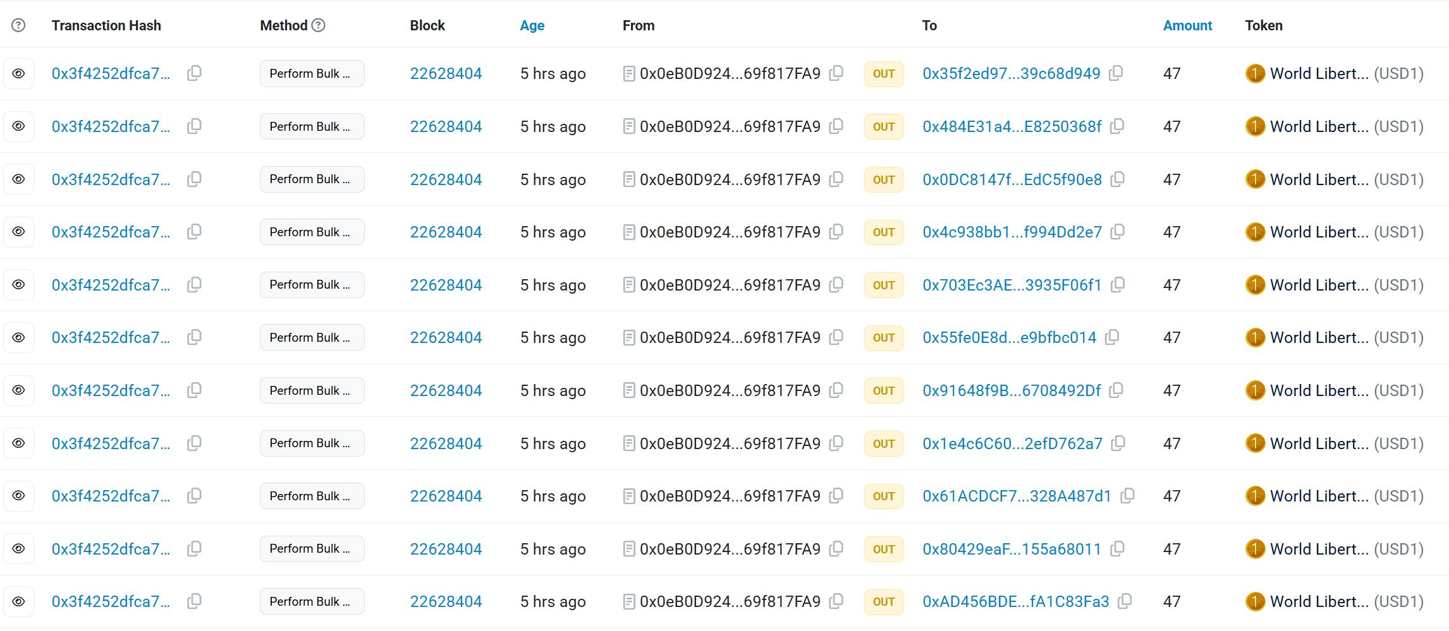1449x631 pixels.
Task: Copy address 0xAD456BDE...fA1C83Fa3 with copy icon
Action: [1125, 602]
